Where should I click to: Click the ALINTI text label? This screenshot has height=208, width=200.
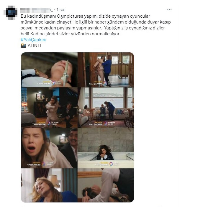coord(35,46)
